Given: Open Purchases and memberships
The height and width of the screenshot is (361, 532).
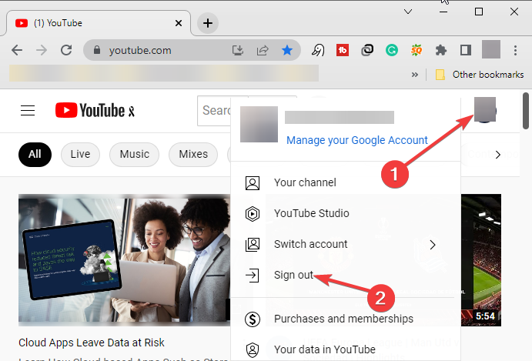Looking at the screenshot, I should [346, 319].
